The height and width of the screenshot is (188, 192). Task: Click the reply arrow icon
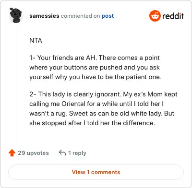point(62,153)
